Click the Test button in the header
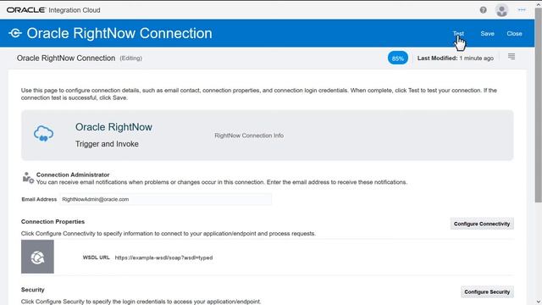542x305 pixels. pos(458,34)
